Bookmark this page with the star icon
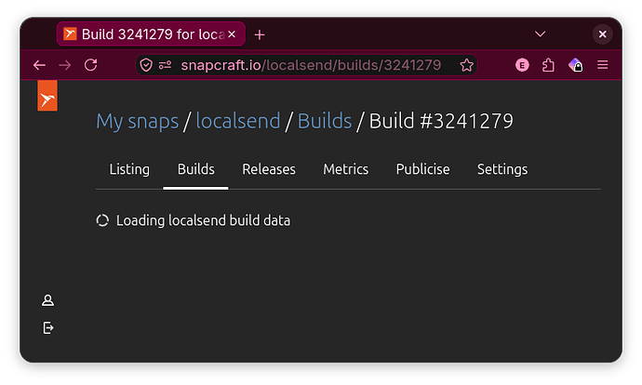This screenshot has height=385, width=642. click(x=466, y=65)
